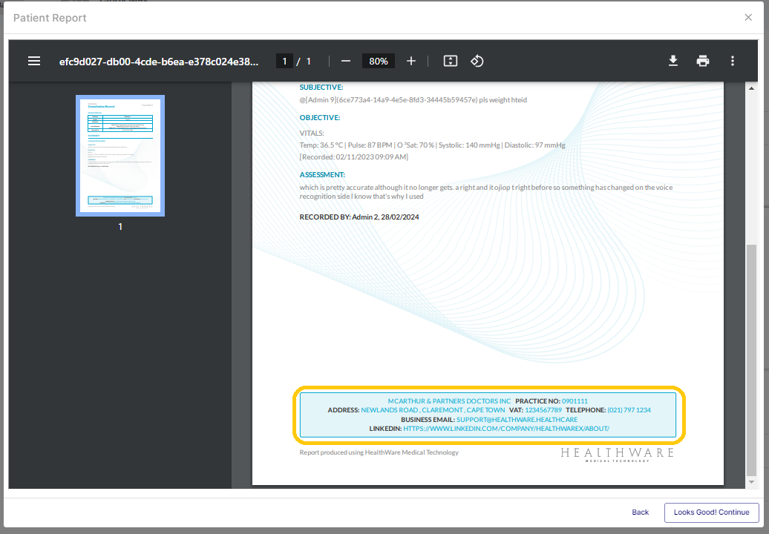The image size is (769, 534).
Task: Print the patient report
Action: click(x=703, y=61)
